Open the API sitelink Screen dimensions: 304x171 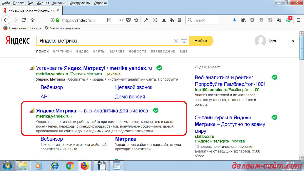point(45,97)
